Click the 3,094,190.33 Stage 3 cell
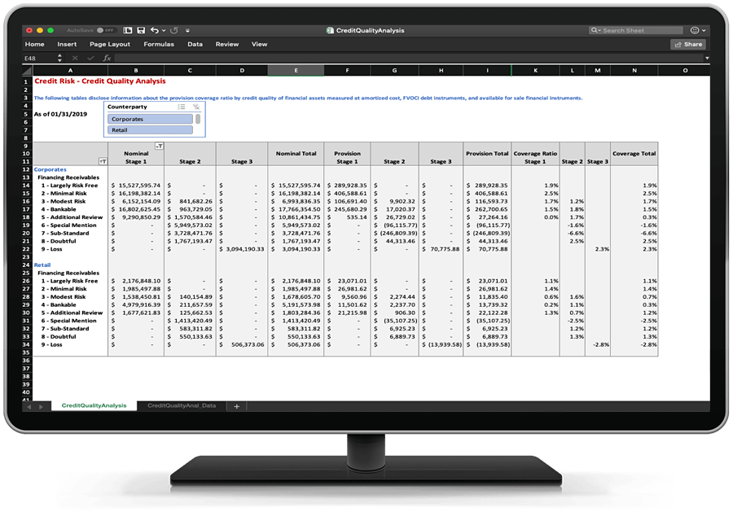The image size is (733, 512). pos(242,249)
